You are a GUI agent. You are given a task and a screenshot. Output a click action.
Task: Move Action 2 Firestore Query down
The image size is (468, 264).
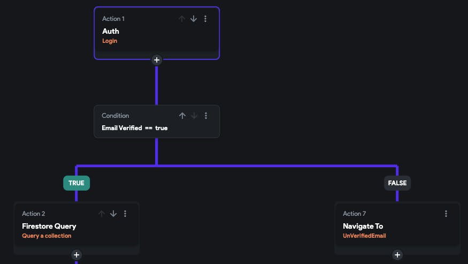[x=113, y=214]
